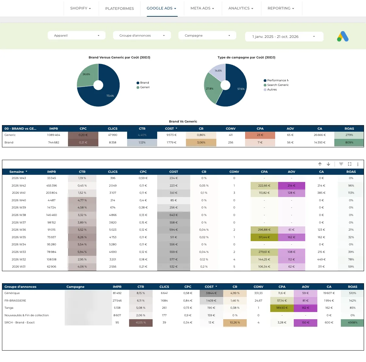The image size is (366, 362).
Task: Sort Brand vs Generic table by COST
Action: [171, 129]
